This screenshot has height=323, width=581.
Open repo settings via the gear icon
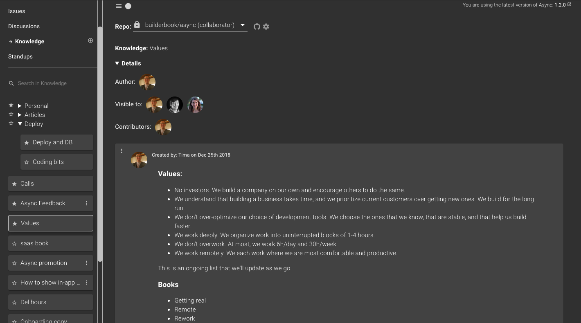point(266,26)
